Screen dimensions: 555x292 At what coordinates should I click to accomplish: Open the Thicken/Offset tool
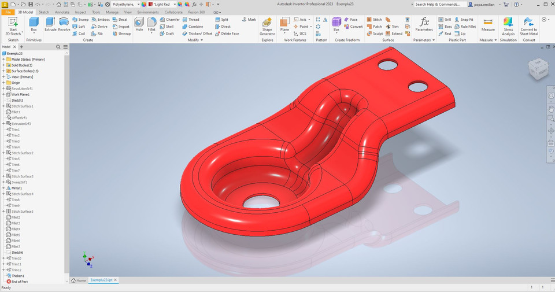pyautogui.click(x=197, y=34)
